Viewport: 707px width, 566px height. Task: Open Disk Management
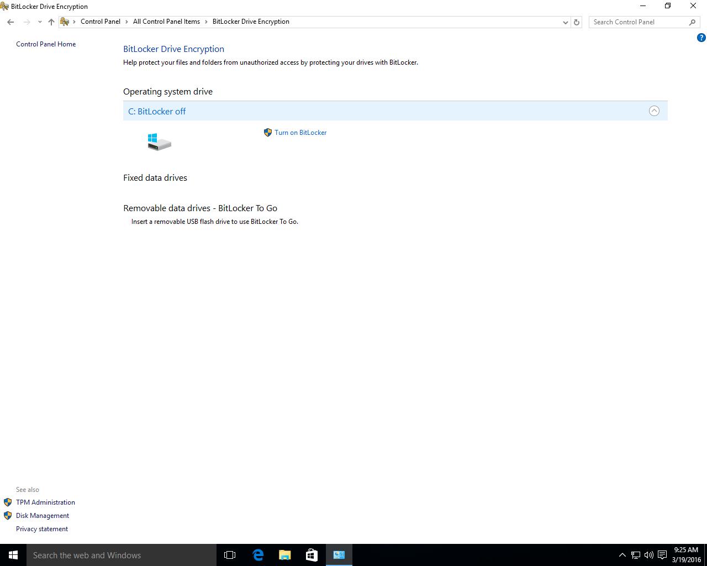(x=43, y=516)
